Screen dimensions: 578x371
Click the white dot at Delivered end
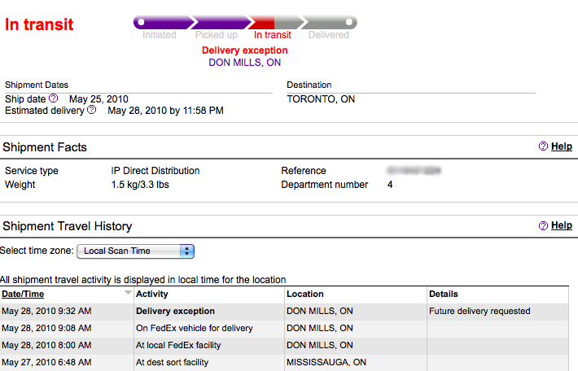(x=348, y=22)
